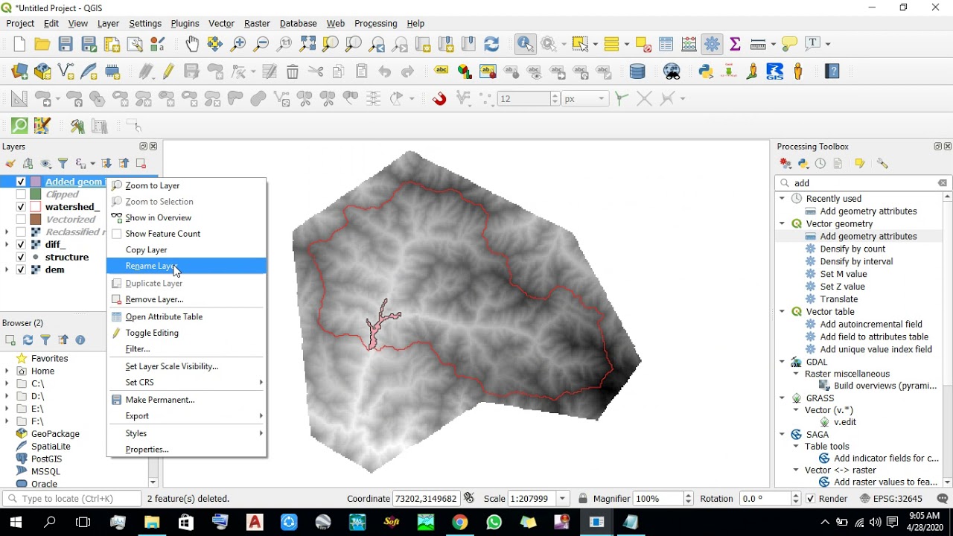This screenshot has width=953, height=536.
Task: Toggle the dem layer checkbox
Action: 21,269
